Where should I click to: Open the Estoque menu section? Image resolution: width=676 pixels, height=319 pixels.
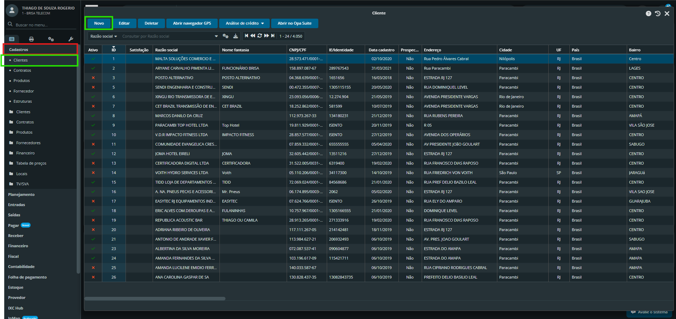16,287
